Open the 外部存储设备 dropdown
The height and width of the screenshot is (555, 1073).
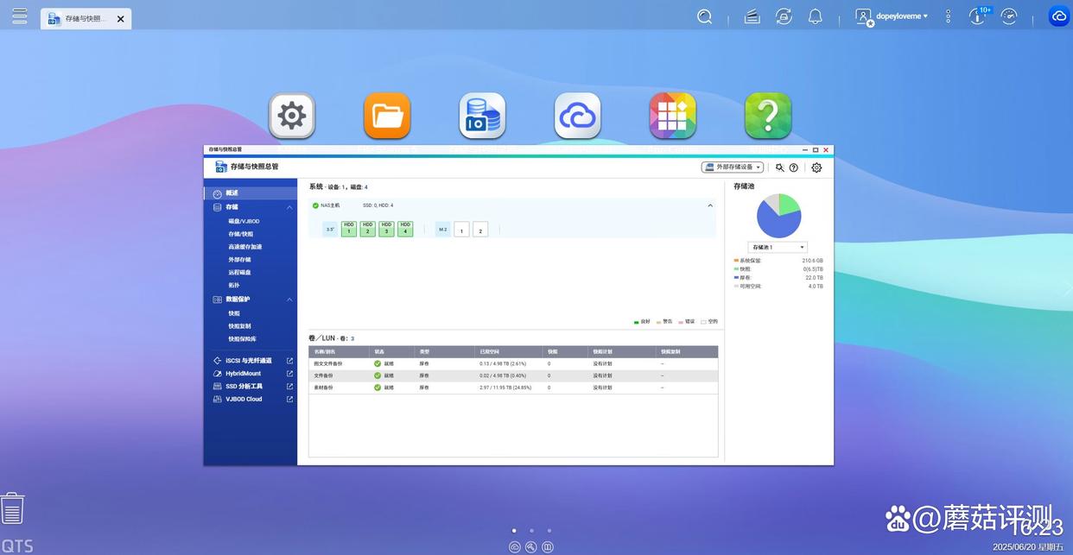pyautogui.click(x=732, y=167)
